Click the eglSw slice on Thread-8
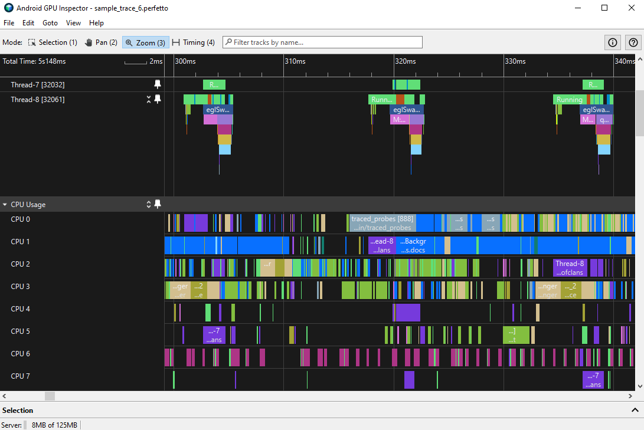Image resolution: width=644 pixels, height=430 pixels. pos(217,109)
